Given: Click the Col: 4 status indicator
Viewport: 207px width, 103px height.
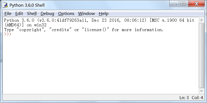Looking at the screenshot, I should click(197, 98).
